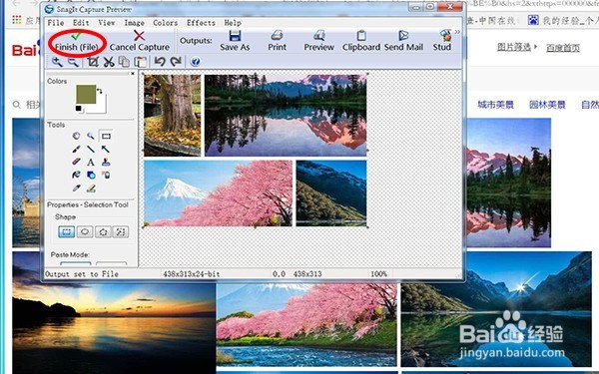
Task: Click lake reflection image in capture preview
Action: (x=286, y=115)
